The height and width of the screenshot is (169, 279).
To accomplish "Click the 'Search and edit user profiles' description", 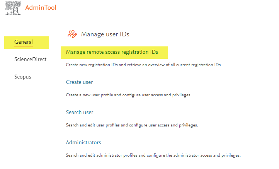I will [132, 125].
